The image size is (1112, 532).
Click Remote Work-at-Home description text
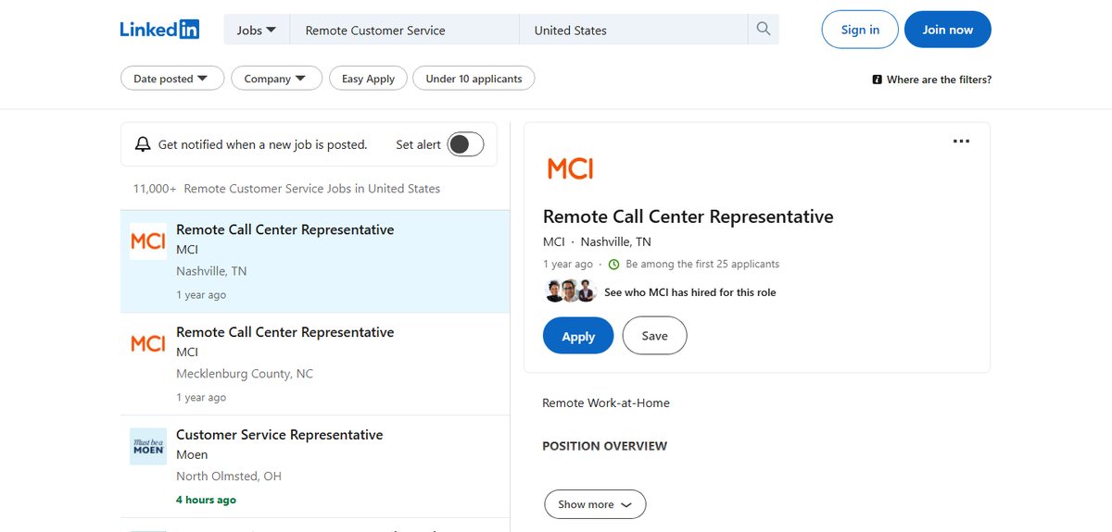[606, 402]
